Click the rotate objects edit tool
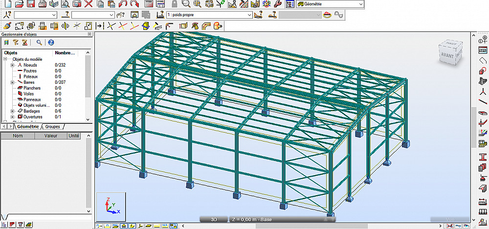This screenshot has height=229, width=489. 30,25
